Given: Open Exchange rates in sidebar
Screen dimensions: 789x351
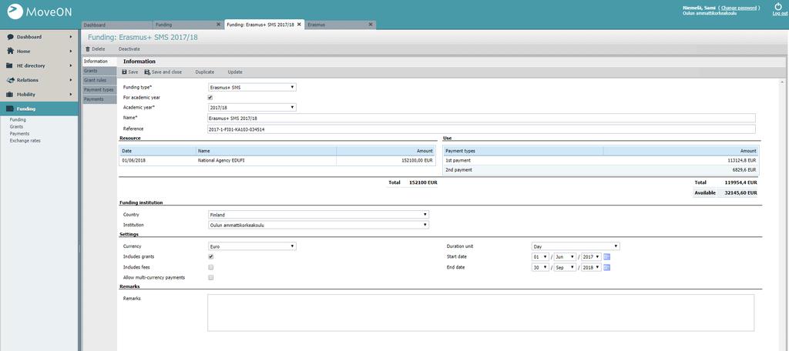Looking at the screenshot, I should [x=25, y=141].
